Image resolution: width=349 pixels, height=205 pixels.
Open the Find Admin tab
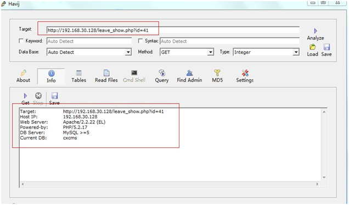[190, 77]
